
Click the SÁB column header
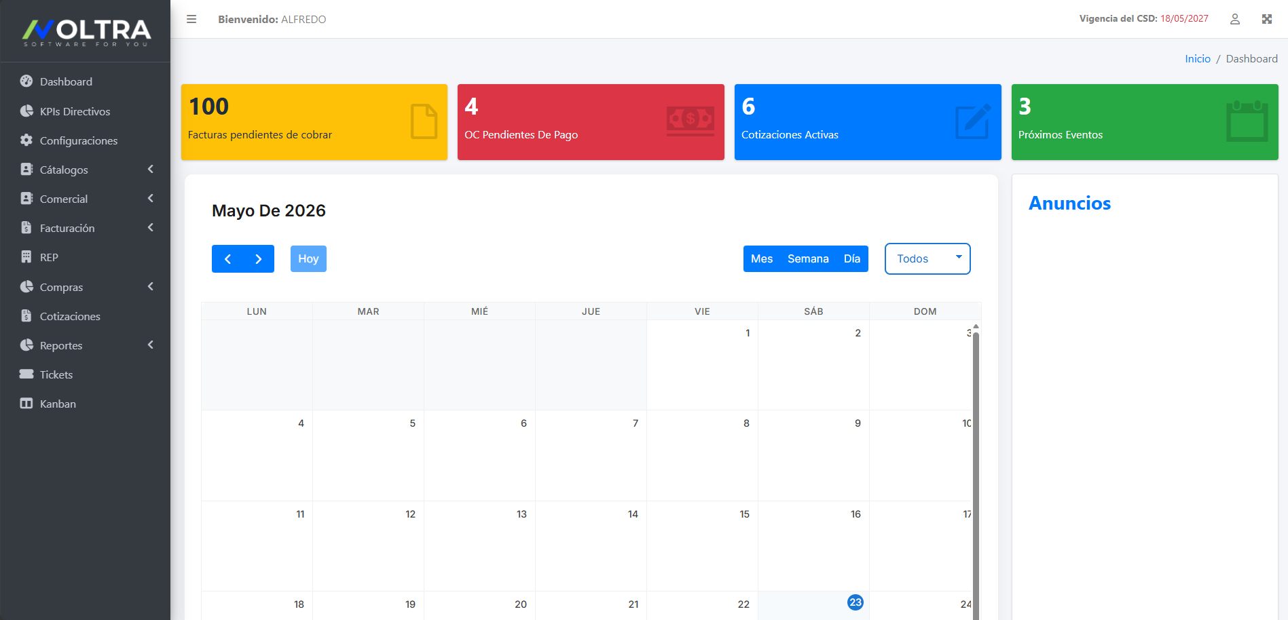(x=813, y=311)
